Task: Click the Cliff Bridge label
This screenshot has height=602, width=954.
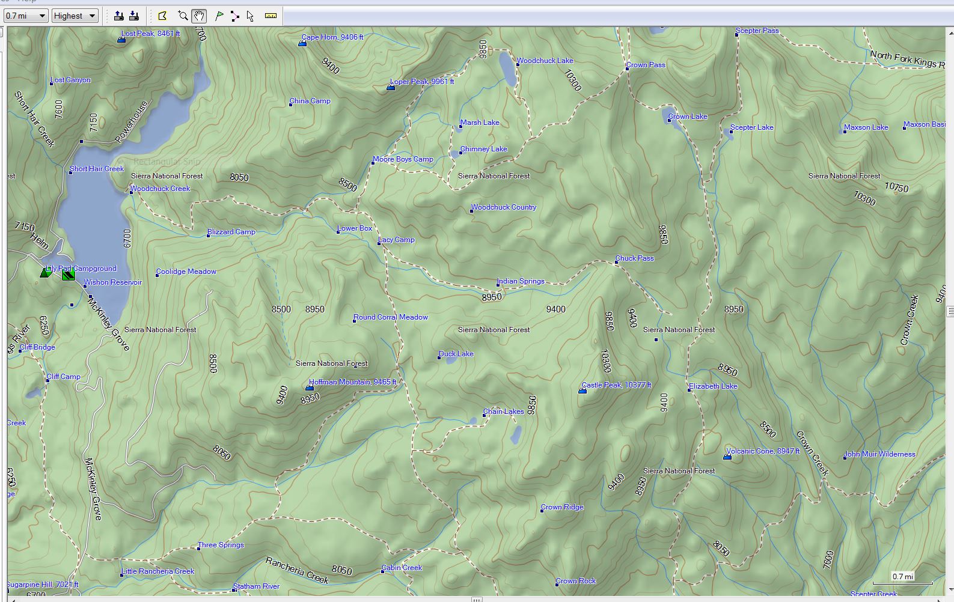Action: pos(37,347)
